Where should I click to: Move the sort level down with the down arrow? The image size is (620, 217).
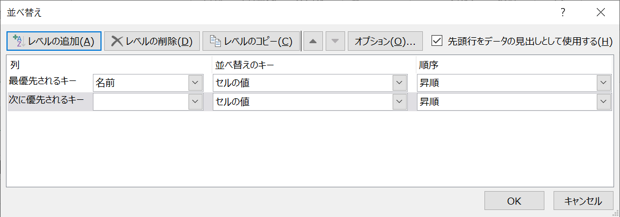coord(335,41)
